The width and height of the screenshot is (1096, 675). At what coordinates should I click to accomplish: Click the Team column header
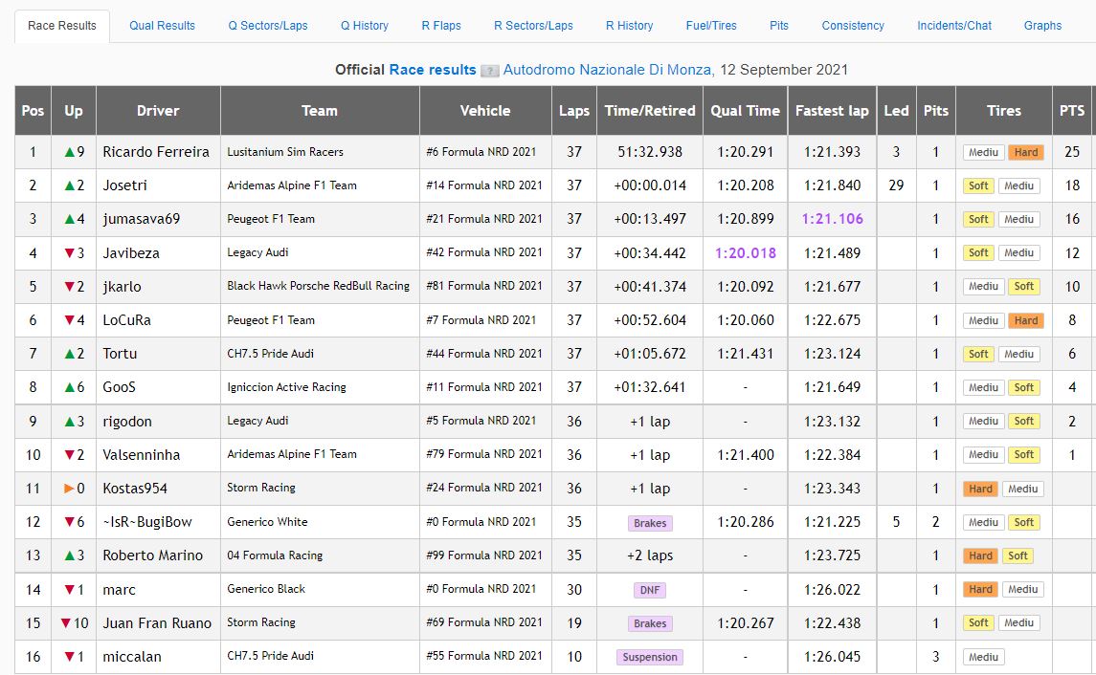pos(320,110)
